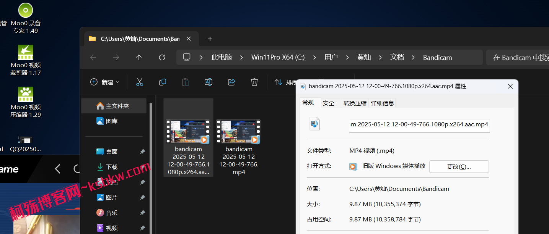
Task: Click the Delete trash icon
Action: click(254, 82)
